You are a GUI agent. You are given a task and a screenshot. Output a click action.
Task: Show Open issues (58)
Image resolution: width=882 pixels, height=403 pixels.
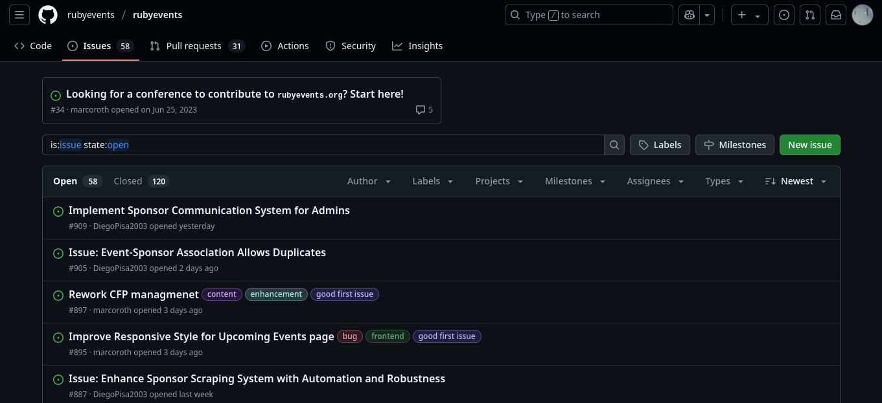coord(78,181)
